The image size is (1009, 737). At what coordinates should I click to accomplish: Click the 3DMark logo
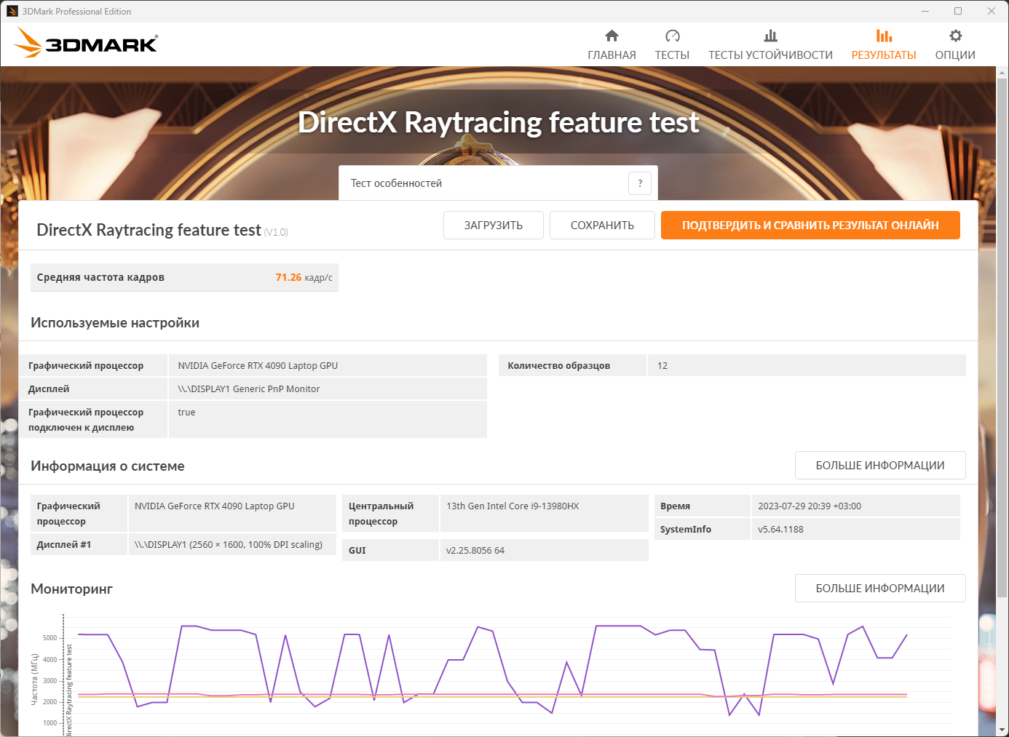pos(86,44)
